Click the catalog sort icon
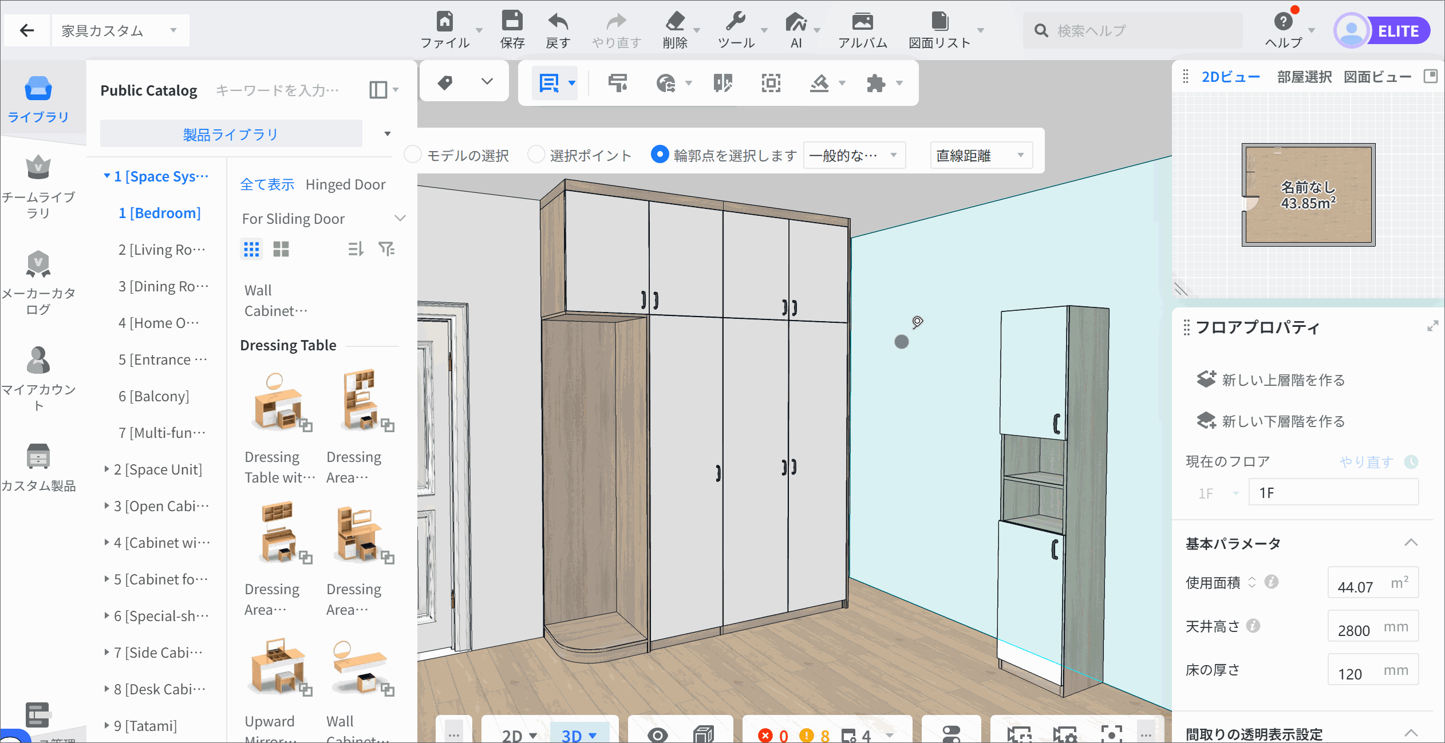This screenshot has height=743, width=1445. (x=356, y=249)
